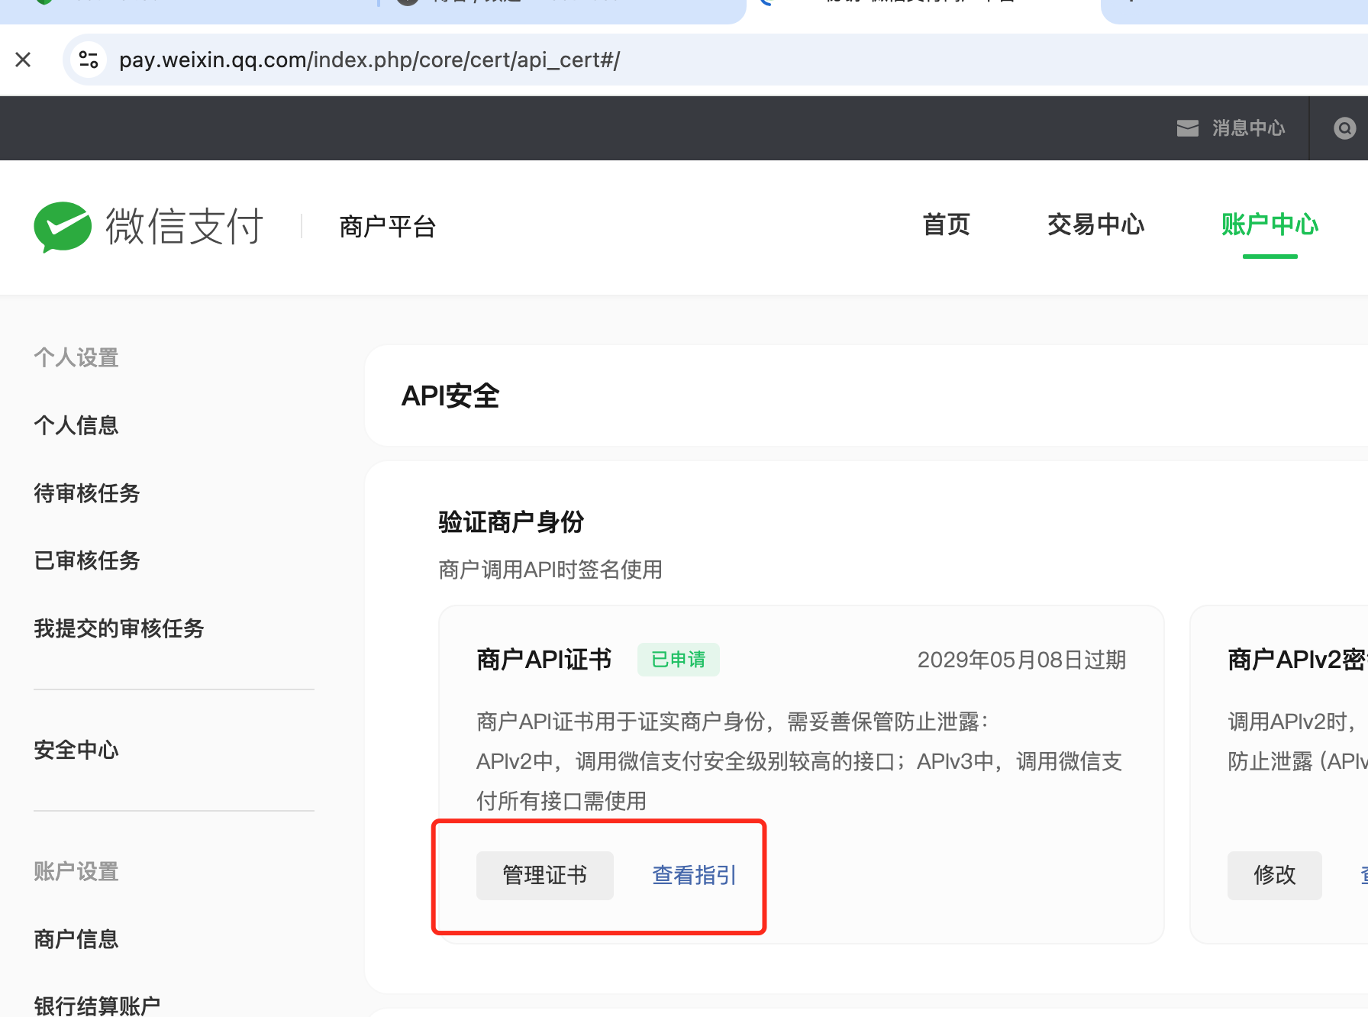This screenshot has width=1368, height=1017.
Task: Click the 消息中心 text link
Action: pyautogui.click(x=1248, y=128)
